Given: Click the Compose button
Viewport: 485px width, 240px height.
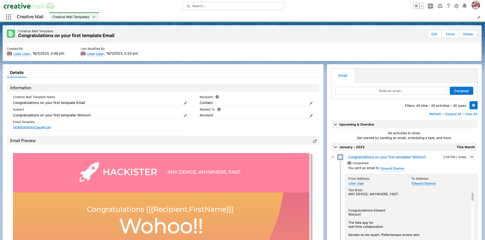Looking at the screenshot, I should pyautogui.click(x=461, y=91).
